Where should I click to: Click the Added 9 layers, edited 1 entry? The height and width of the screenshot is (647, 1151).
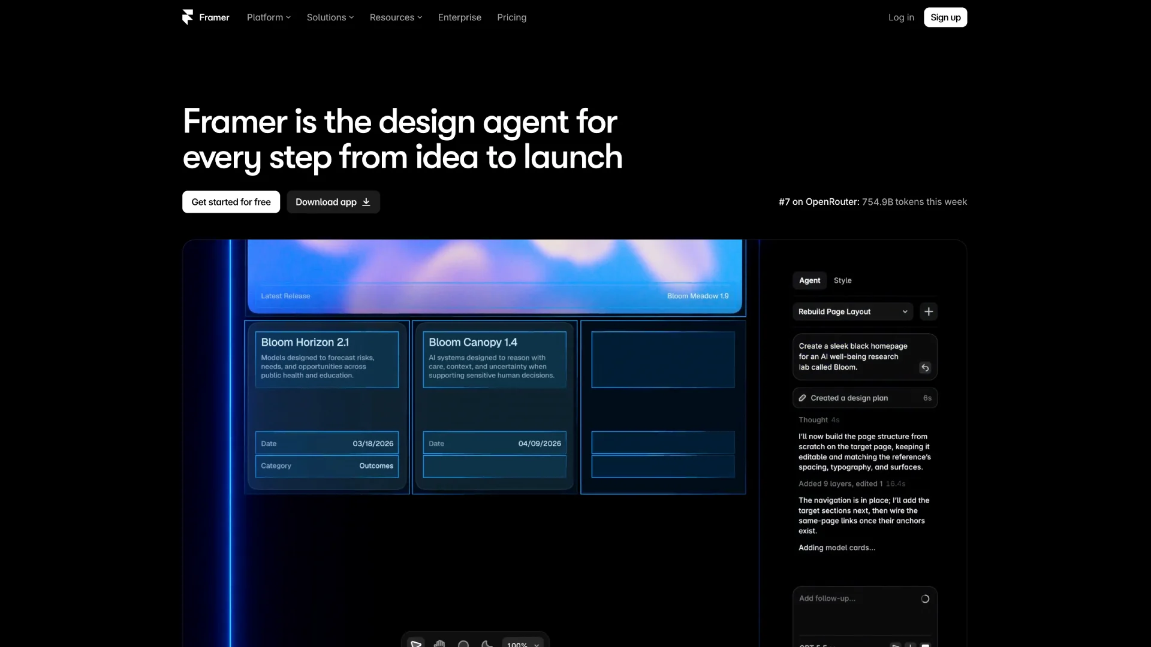tap(851, 484)
